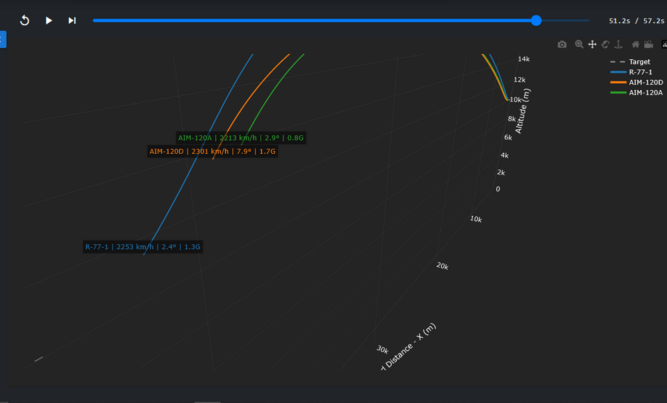Click the Plotly logo icon
Screen dimensions: 667x403
[x=664, y=45]
